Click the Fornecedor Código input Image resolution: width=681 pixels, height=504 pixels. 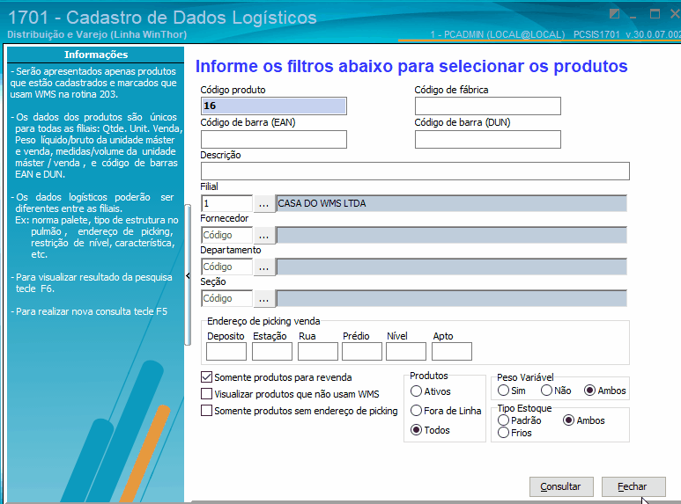[226, 235]
